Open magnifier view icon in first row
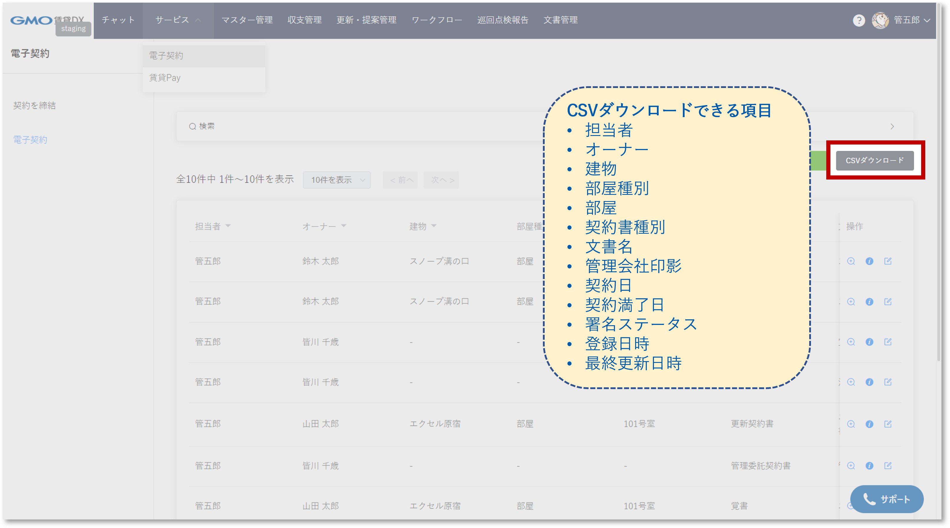 coord(851,261)
